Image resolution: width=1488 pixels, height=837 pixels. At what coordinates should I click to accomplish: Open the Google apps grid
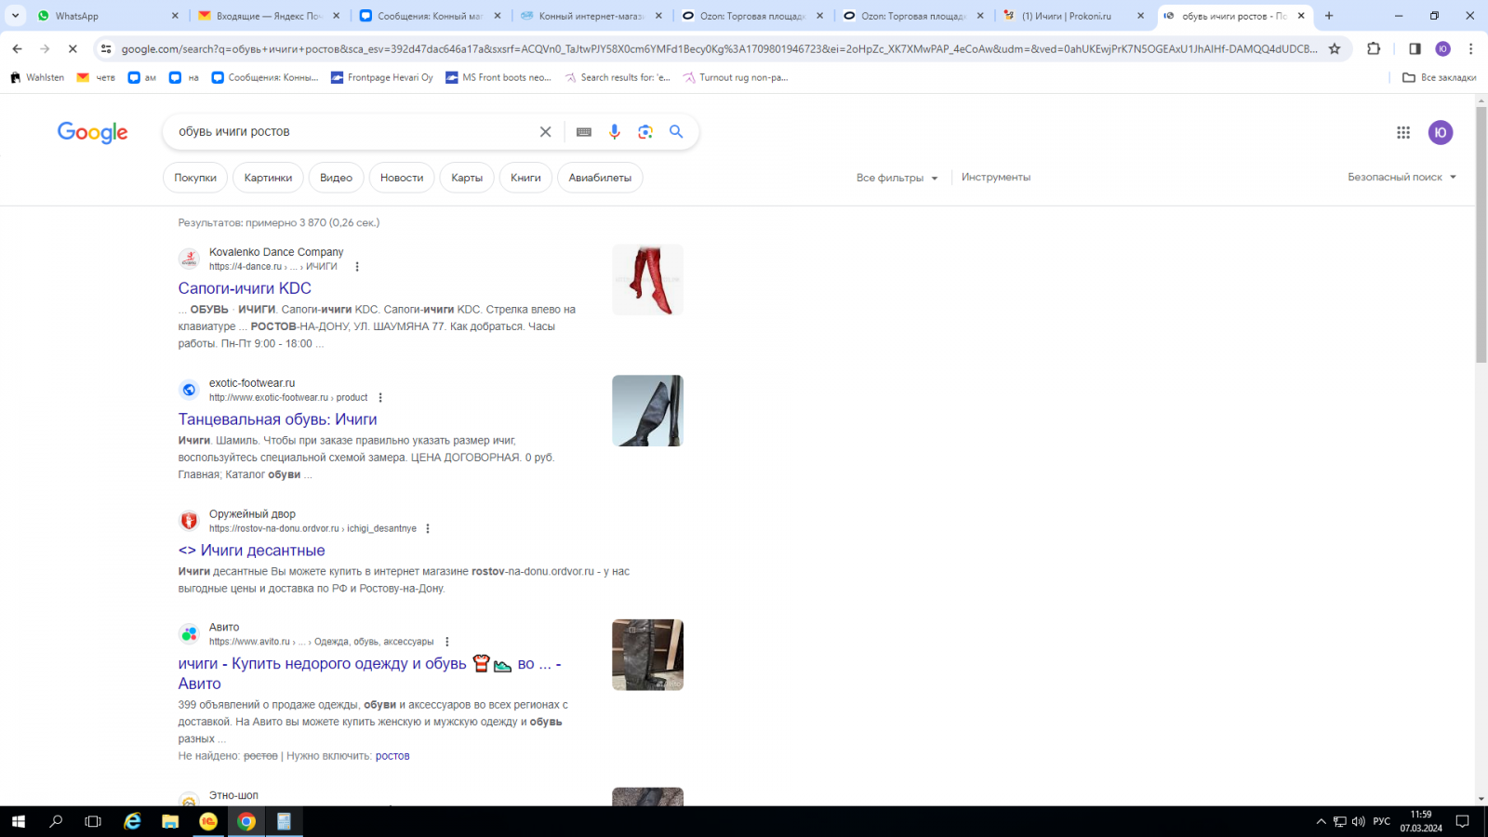(x=1403, y=133)
